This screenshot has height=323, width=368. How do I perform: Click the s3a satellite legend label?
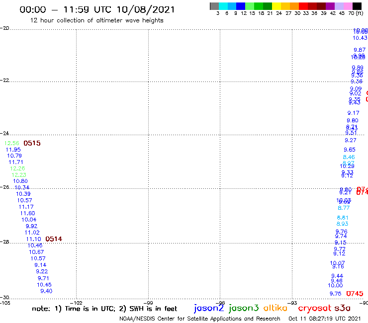tap(343, 308)
